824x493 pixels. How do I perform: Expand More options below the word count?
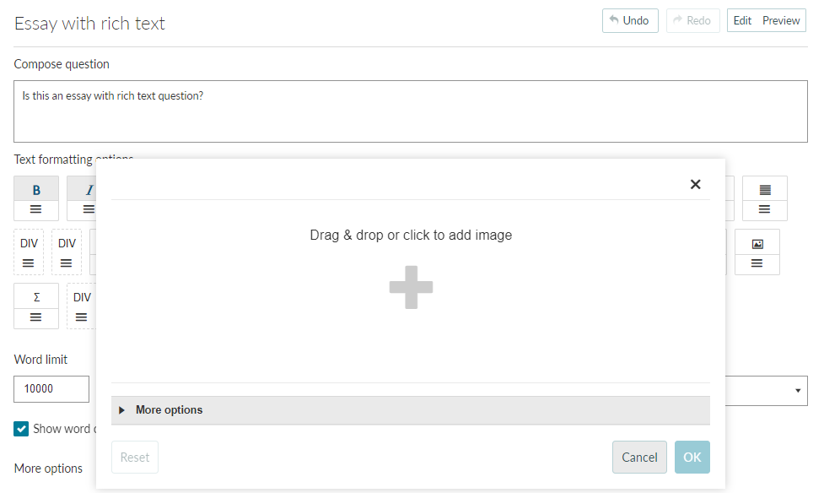point(48,469)
